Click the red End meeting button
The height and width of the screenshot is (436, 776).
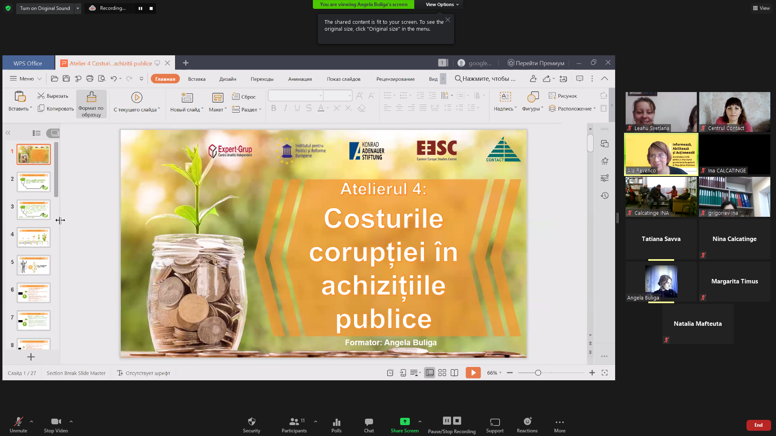pos(758,425)
